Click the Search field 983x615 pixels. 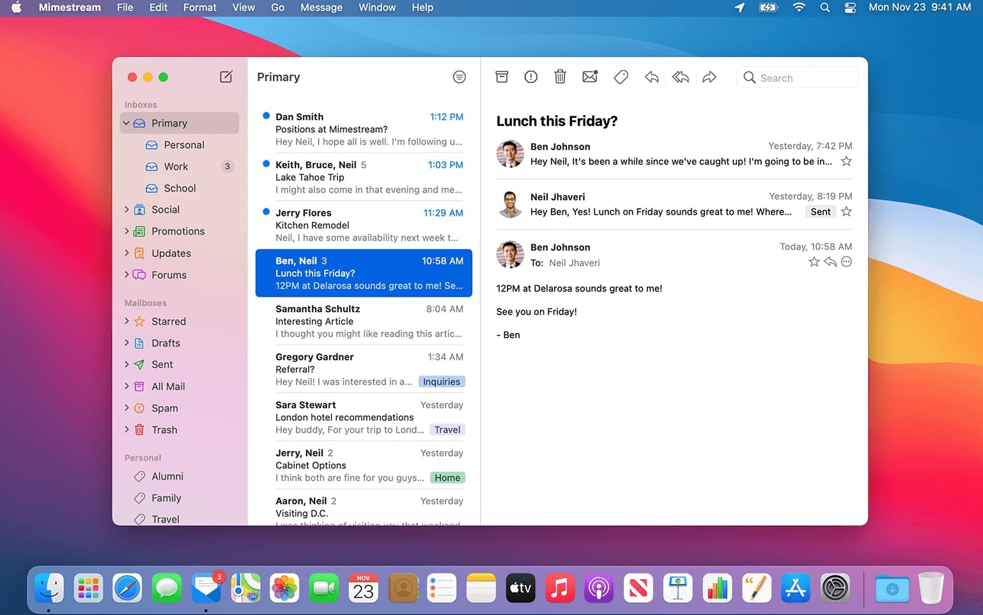point(798,77)
